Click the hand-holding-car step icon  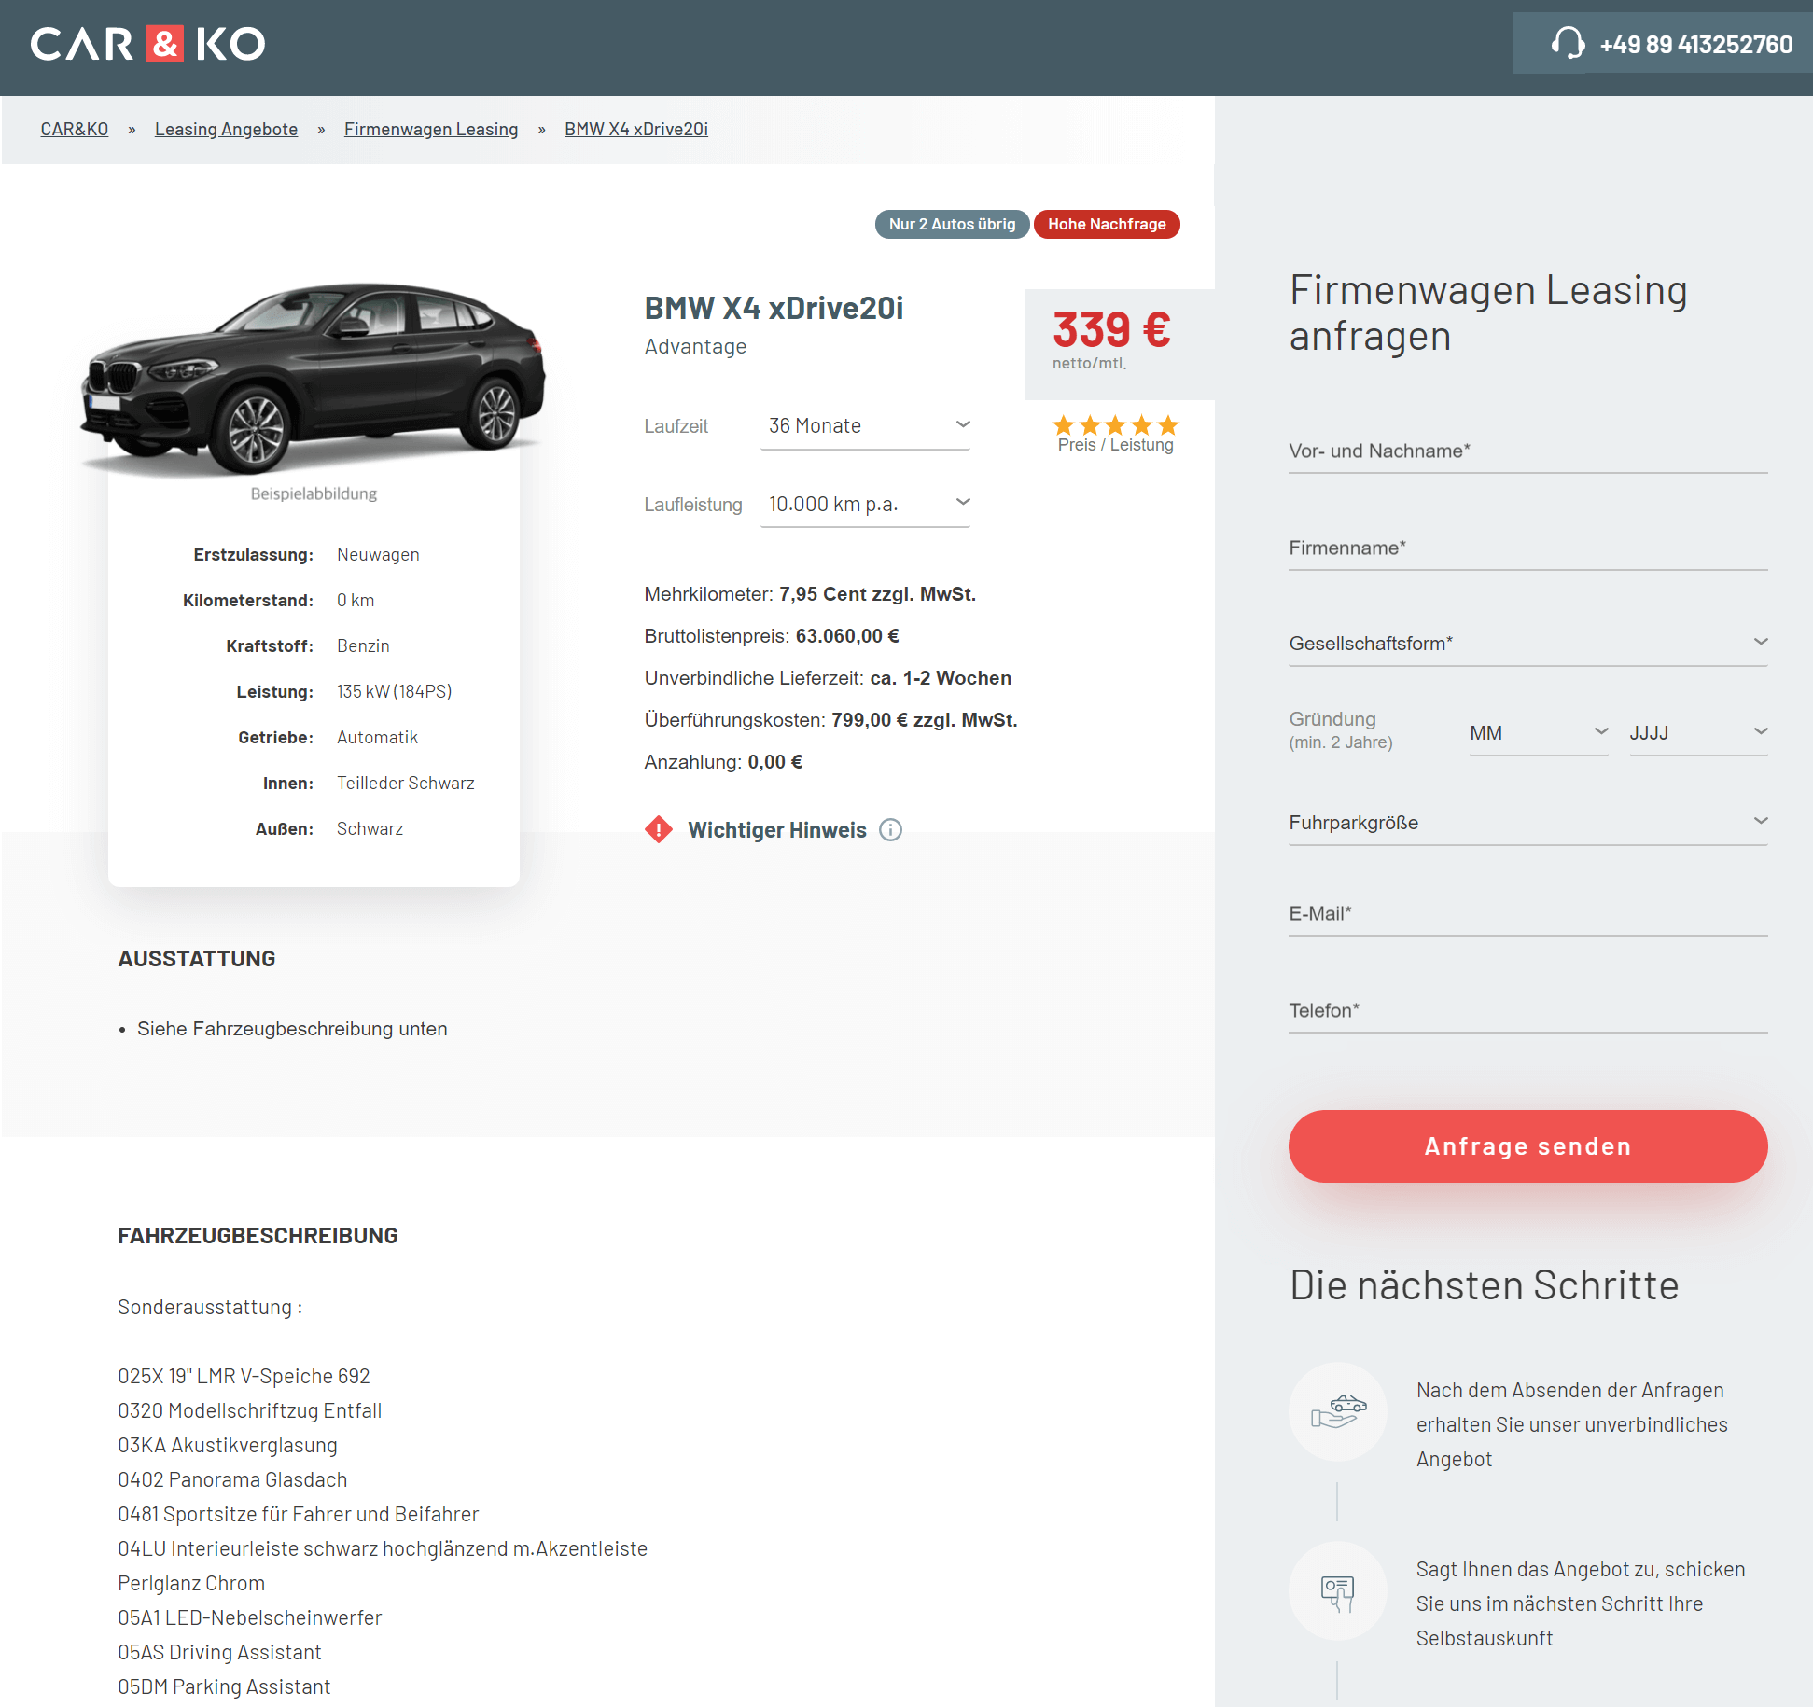[1338, 1411]
